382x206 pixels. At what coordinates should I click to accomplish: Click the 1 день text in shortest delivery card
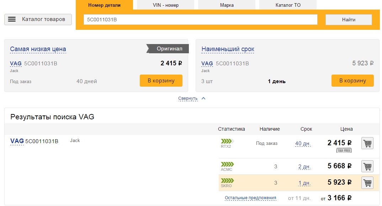click(x=277, y=81)
